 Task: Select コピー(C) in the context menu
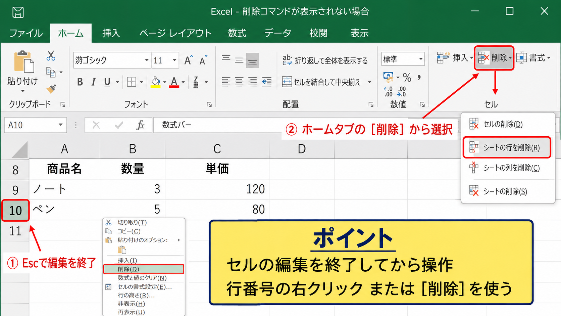144,231
